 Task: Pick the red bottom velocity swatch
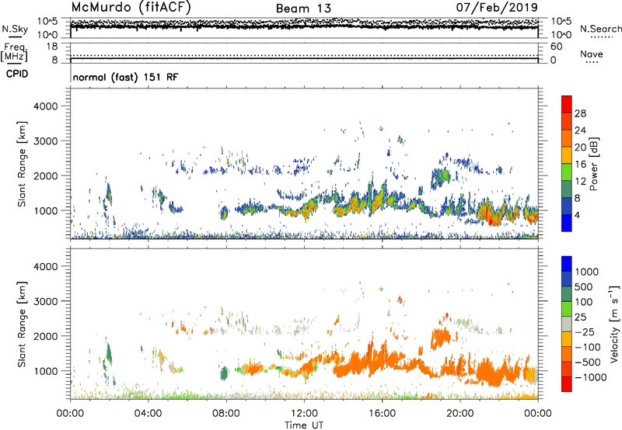tap(567, 384)
